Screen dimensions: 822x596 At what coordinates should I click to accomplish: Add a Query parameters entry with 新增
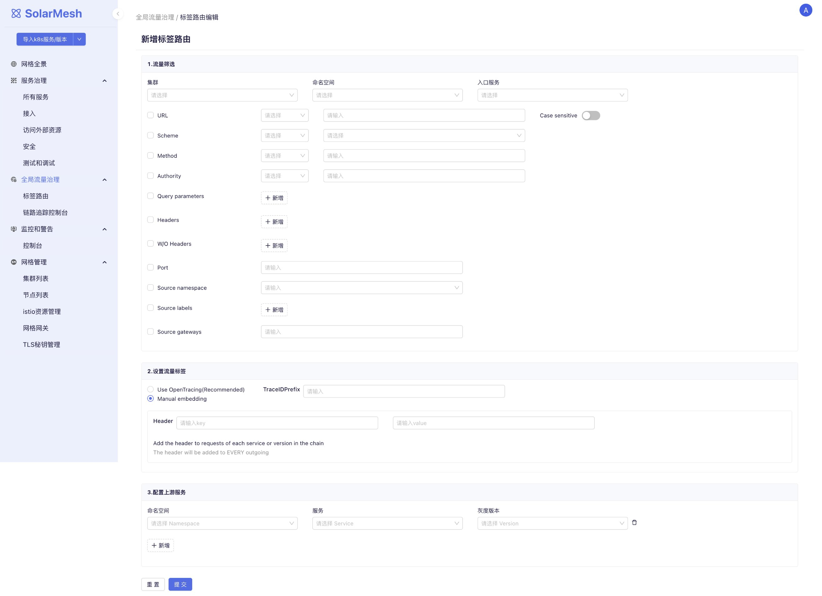coord(274,198)
